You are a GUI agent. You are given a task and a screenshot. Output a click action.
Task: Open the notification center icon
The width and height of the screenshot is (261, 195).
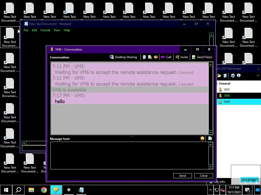[248, 190]
